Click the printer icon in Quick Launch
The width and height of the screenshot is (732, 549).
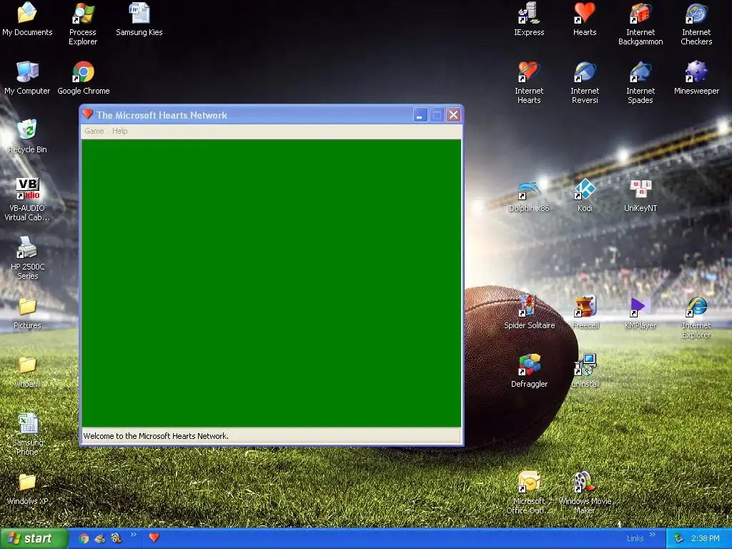pos(100,538)
